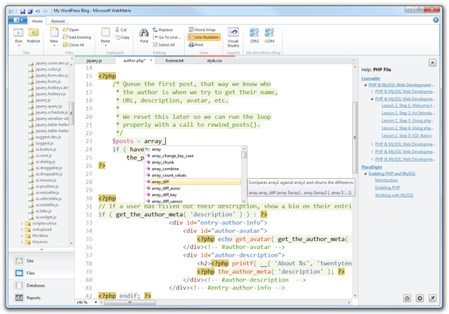Toggle Word Wrap
This screenshot has height=314, width=449.
[202, 29]
